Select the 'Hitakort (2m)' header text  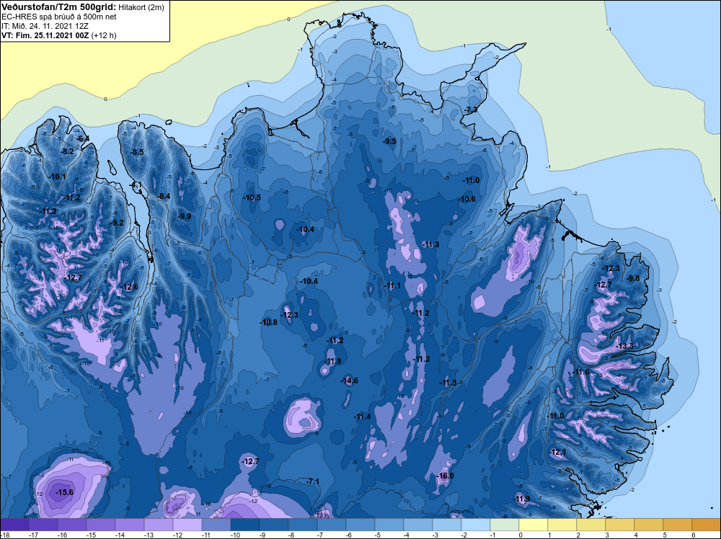[x=141, y=7]
